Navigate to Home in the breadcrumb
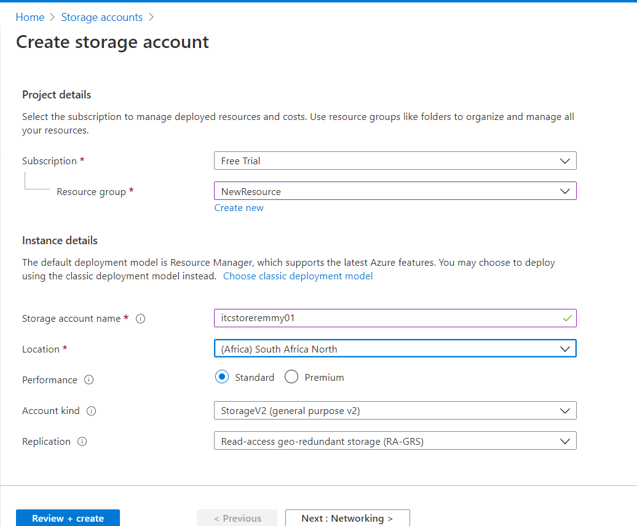The height and width of the screenshot is (526, 637). pos(30,17)
